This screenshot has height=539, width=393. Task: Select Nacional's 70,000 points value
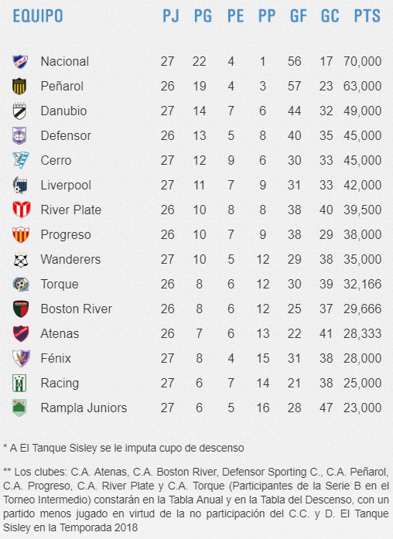pyautogui.click(x=362, y=62)
